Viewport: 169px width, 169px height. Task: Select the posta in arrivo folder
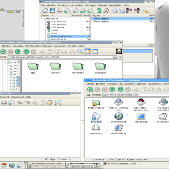click(x=58, y=22)
